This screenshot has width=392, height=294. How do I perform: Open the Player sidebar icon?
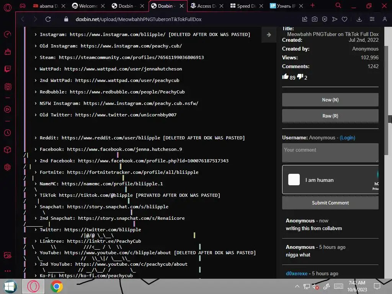pyautogui.click(x=8, y=109)
